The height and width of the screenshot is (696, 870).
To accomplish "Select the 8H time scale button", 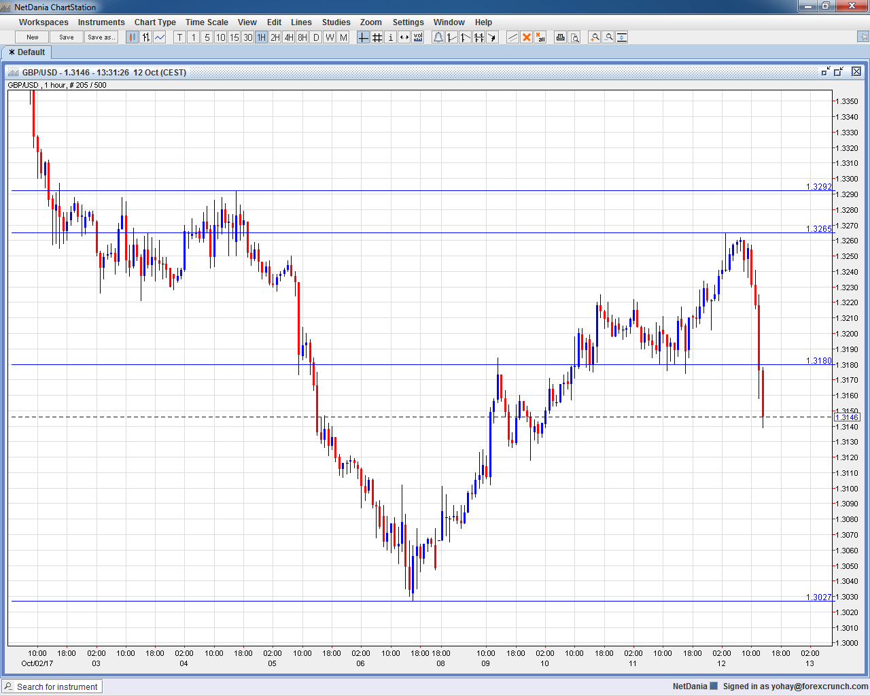I will point(302,37).
